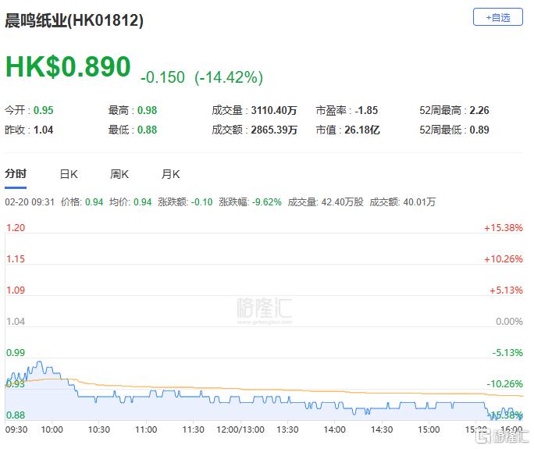Click the +10.26% axis label

click(504, 259)
